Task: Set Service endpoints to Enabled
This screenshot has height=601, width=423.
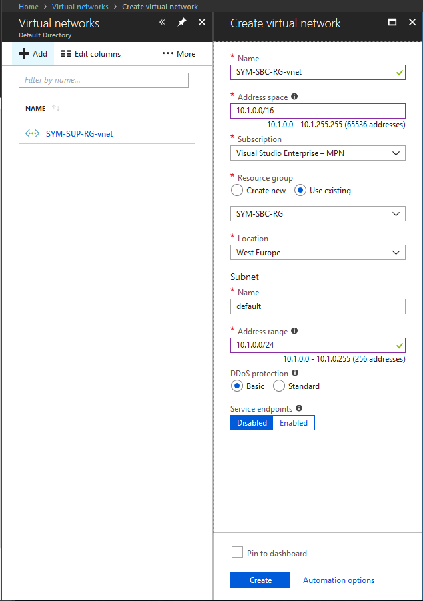Action: 294,423
